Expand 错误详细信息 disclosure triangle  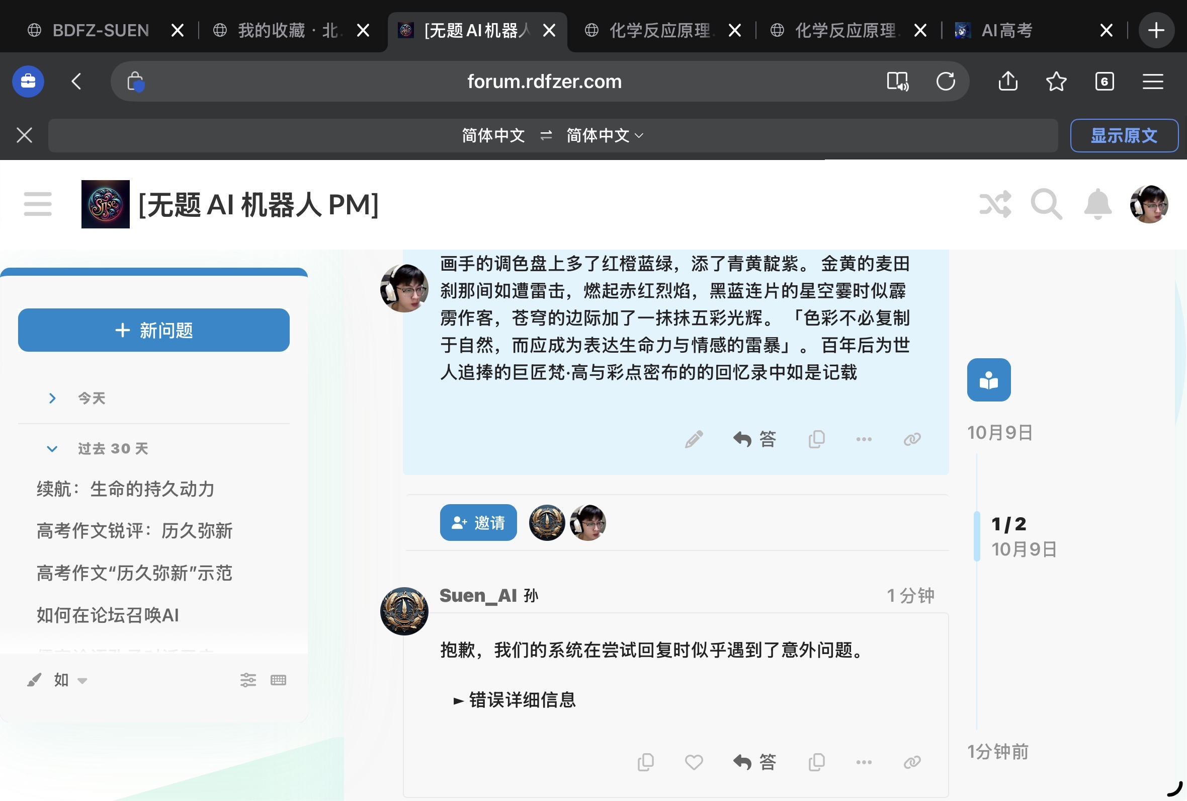458,700
